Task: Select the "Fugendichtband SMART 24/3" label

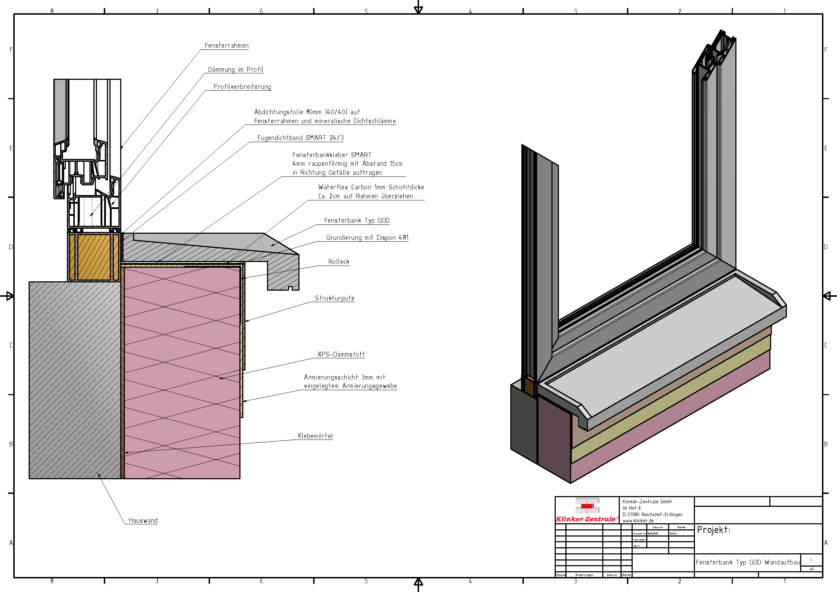Action: pyautogui.click(x=300, y=138)
